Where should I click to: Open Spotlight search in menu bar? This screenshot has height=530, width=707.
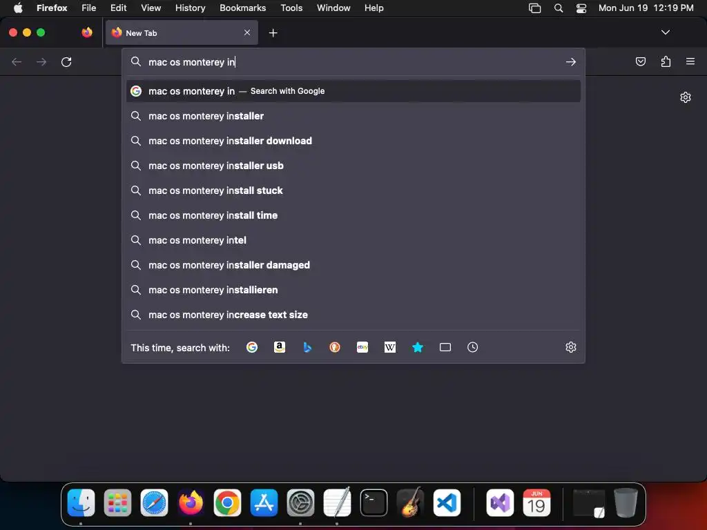pyautogui.click(x=558, y=8)
